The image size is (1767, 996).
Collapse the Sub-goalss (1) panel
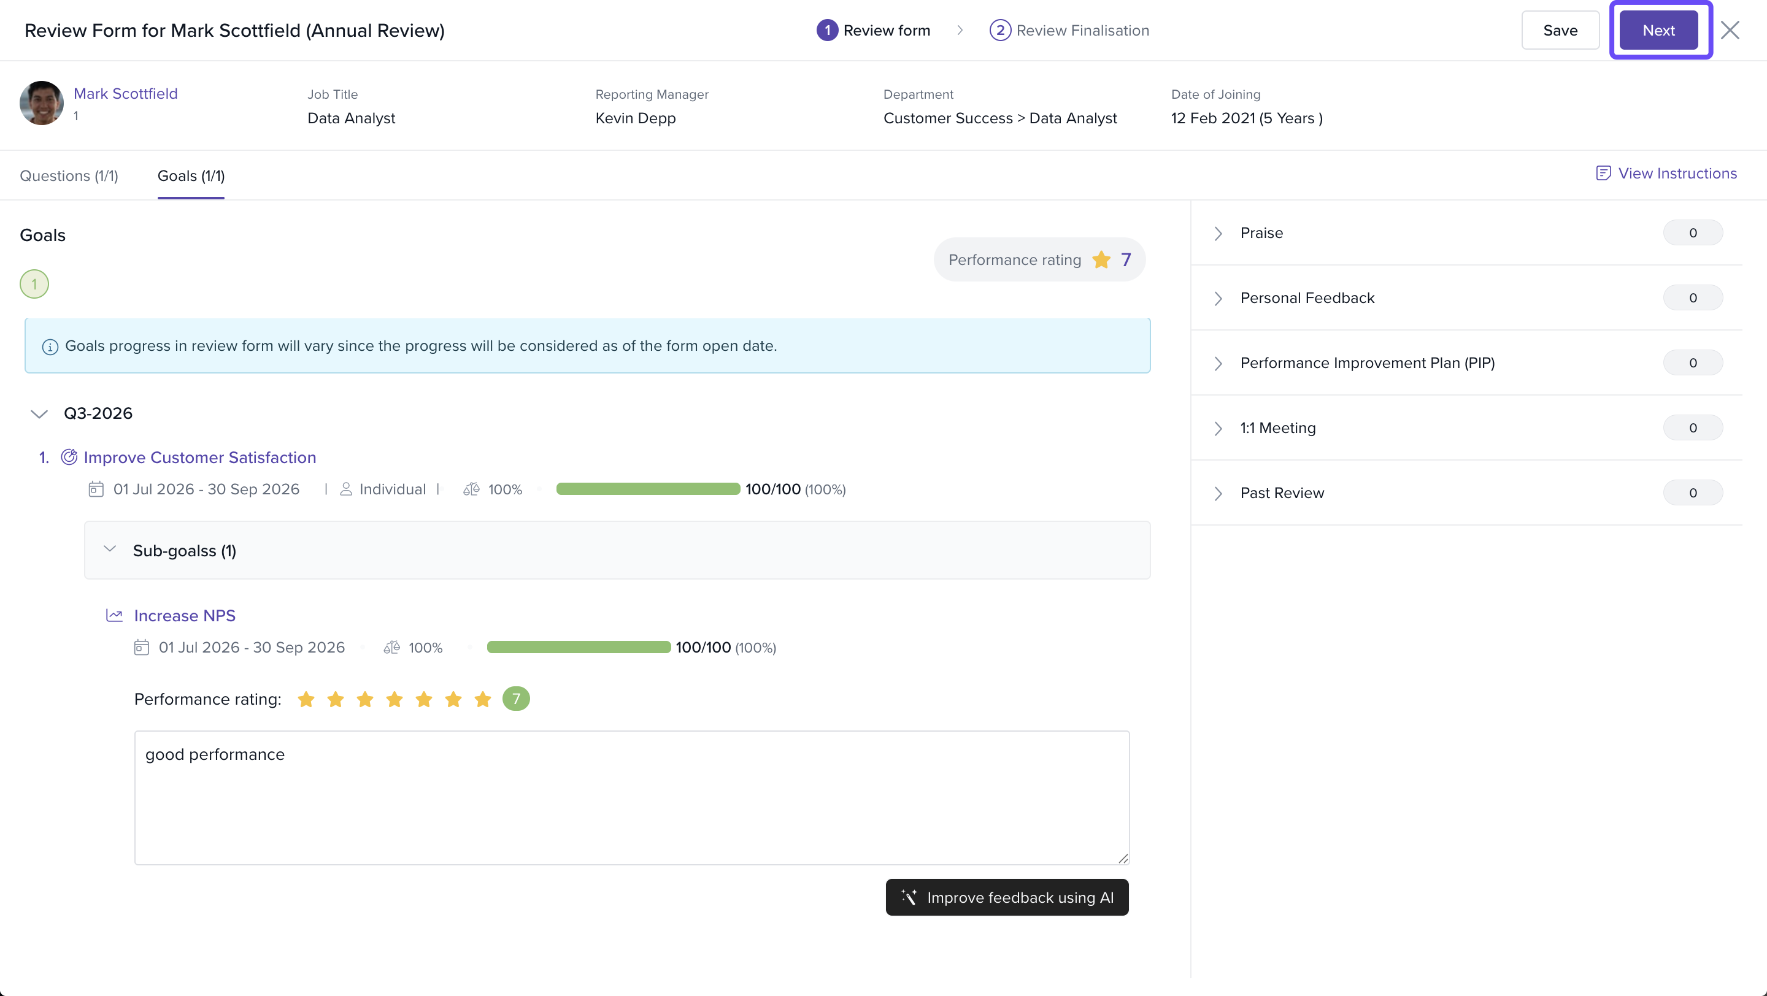[x=110, y=549]
